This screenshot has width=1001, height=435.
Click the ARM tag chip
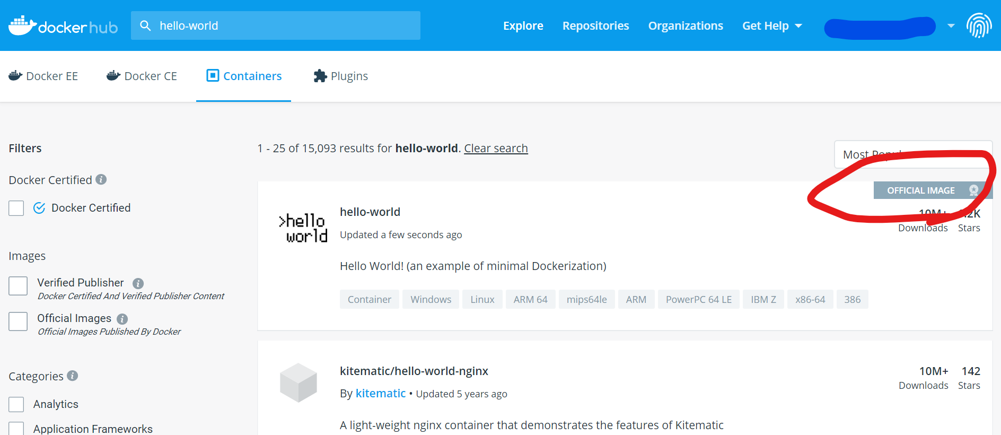point(636,299)
